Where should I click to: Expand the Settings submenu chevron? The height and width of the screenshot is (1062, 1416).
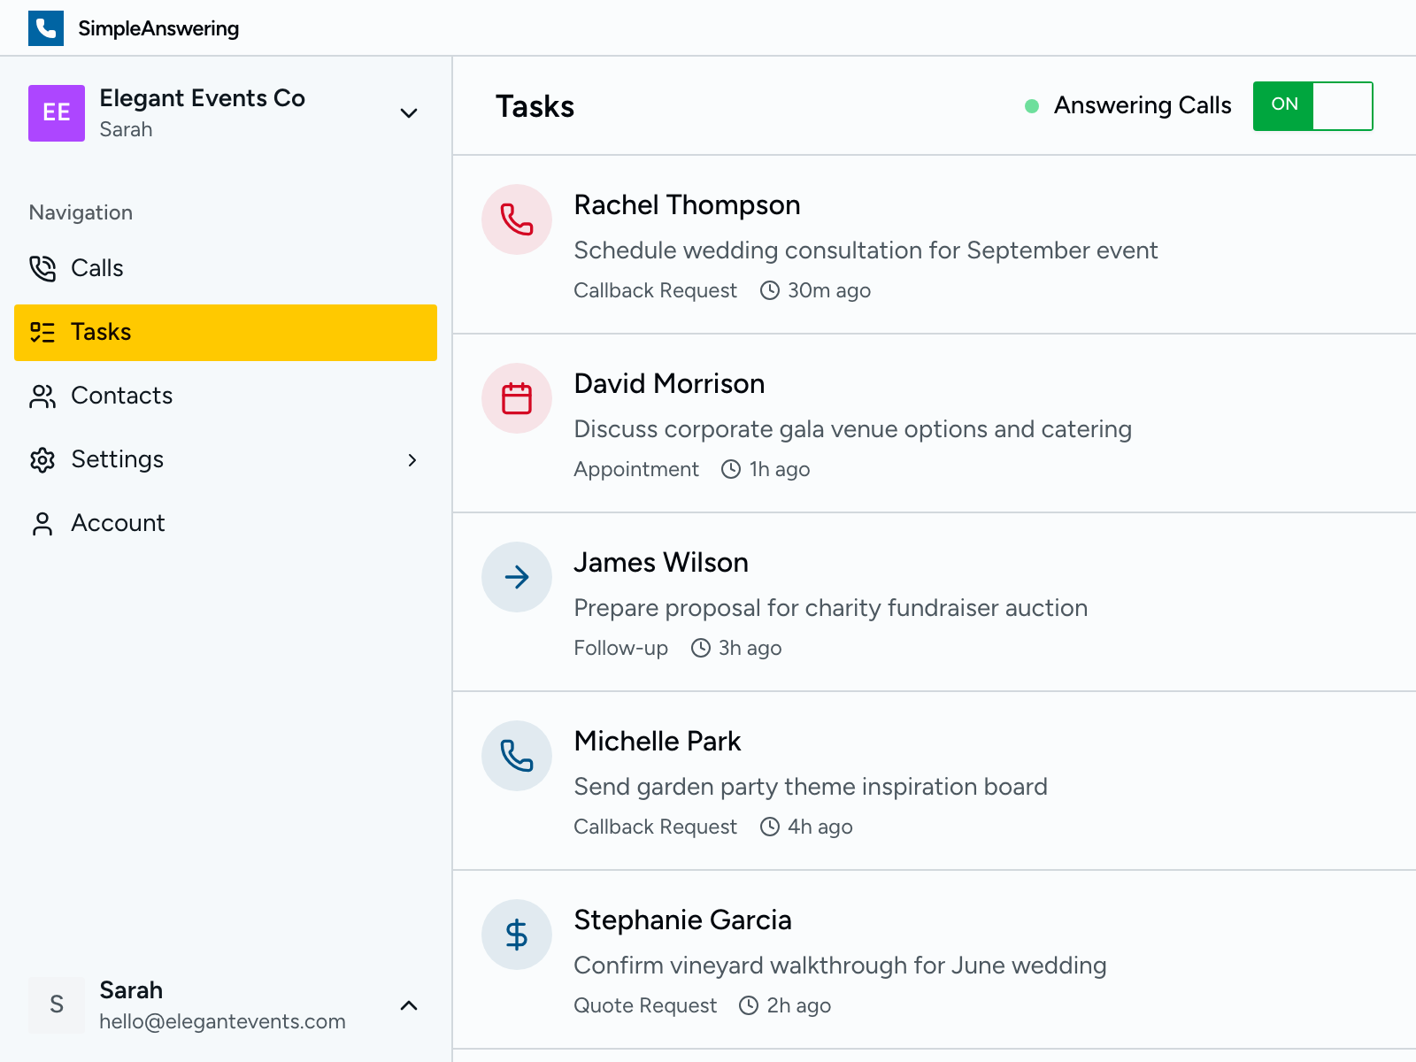[412, 460]
